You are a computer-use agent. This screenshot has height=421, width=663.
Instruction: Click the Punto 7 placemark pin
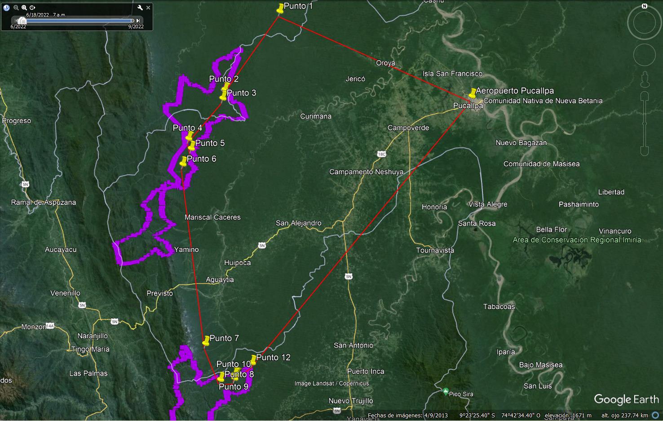[x=206, y=341]
